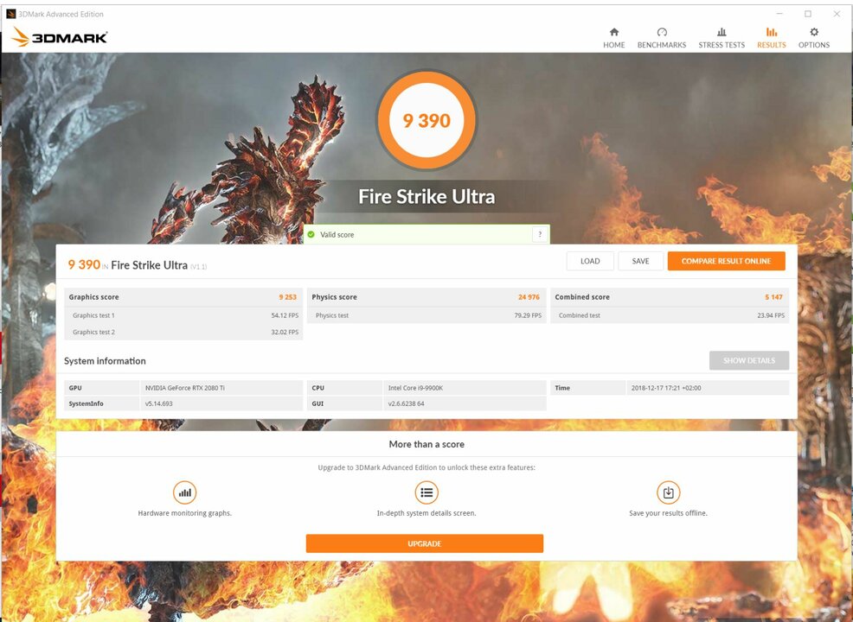The width and height of the screenshot is (853, 622).
Task: Open the Benchmarks section
Action: pos(662,38)
